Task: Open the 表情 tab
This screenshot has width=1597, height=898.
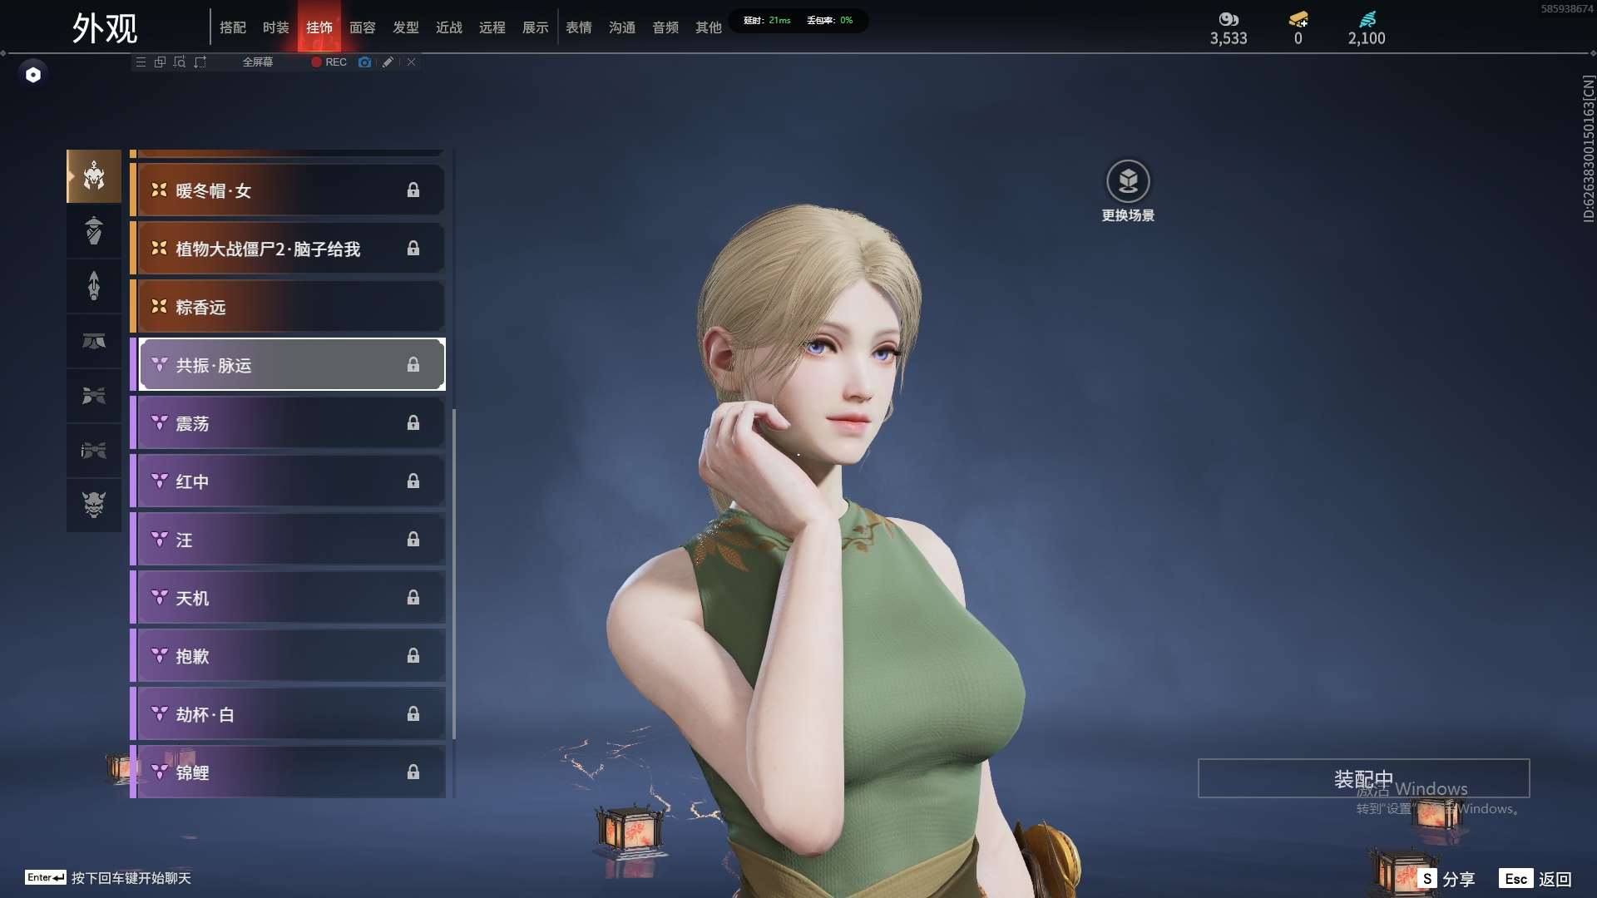Action: pyautogui.click(x=579, y=27)
